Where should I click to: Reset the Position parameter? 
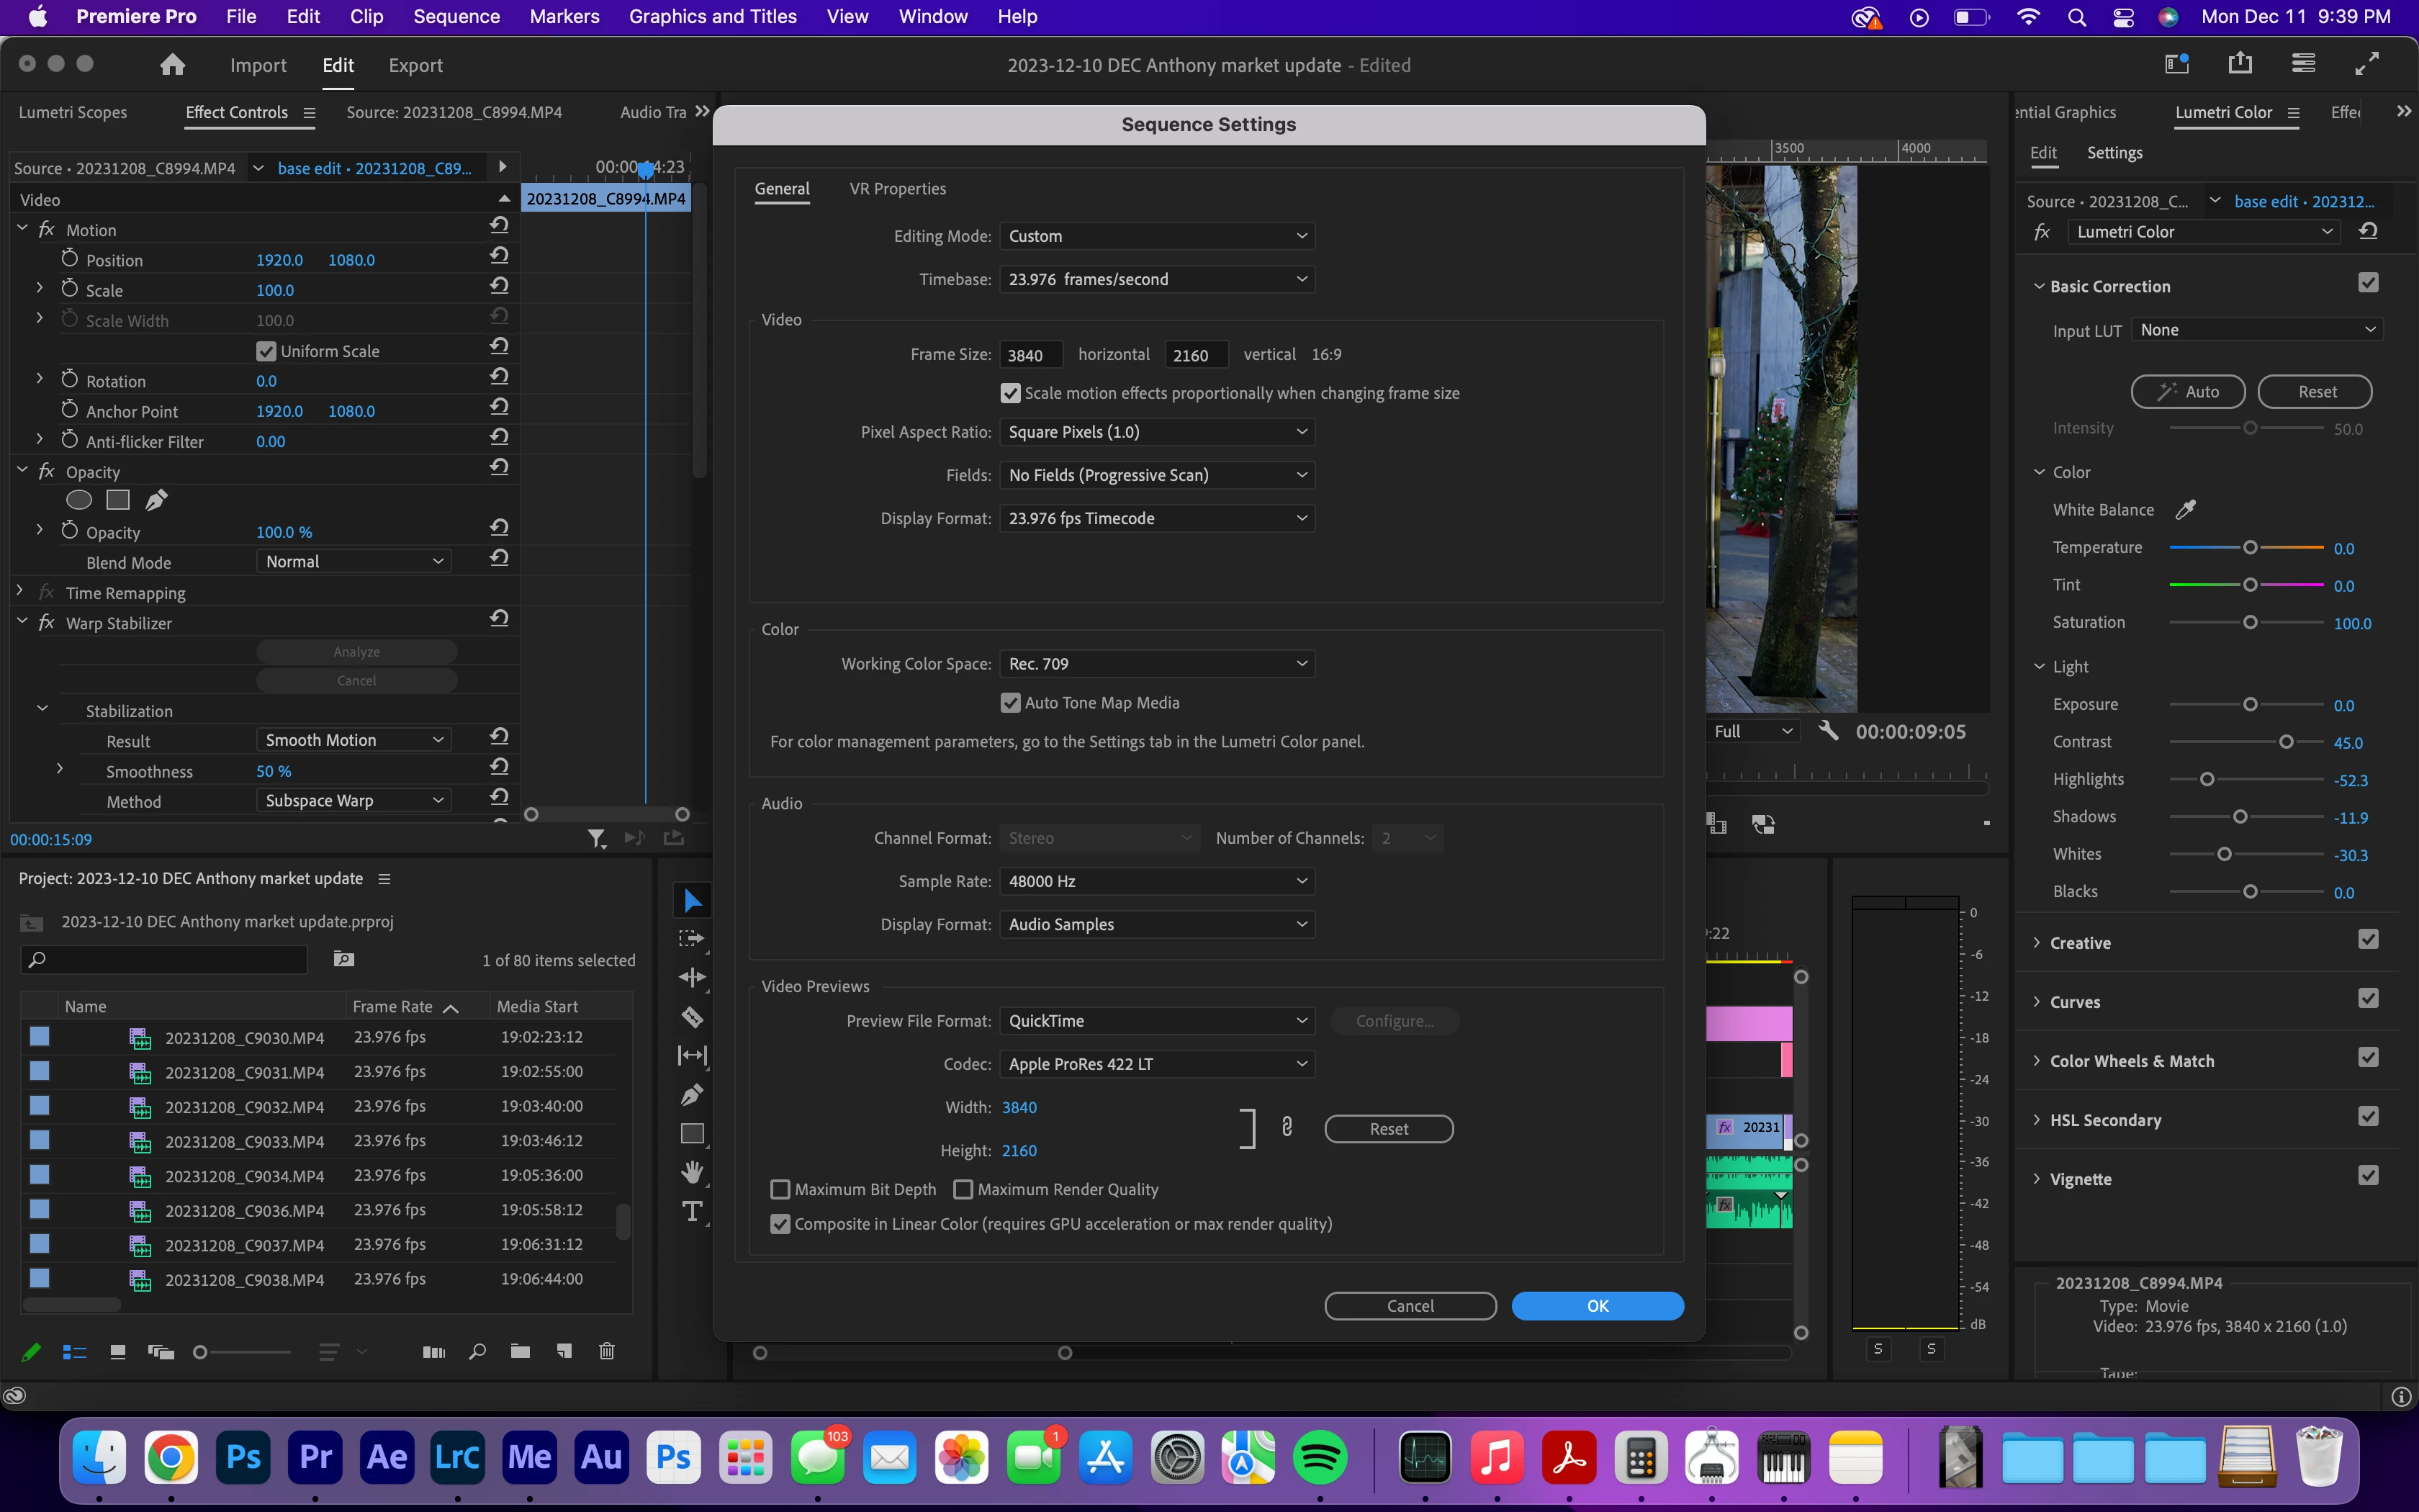coord(500,256)
